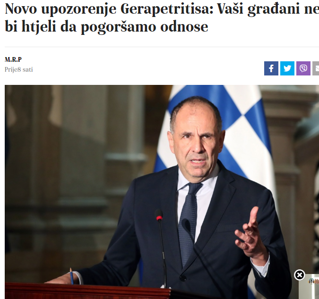This screenshot has height=299, width=319.
Task: Click the blue pencil on the podium
Action: 71,276
